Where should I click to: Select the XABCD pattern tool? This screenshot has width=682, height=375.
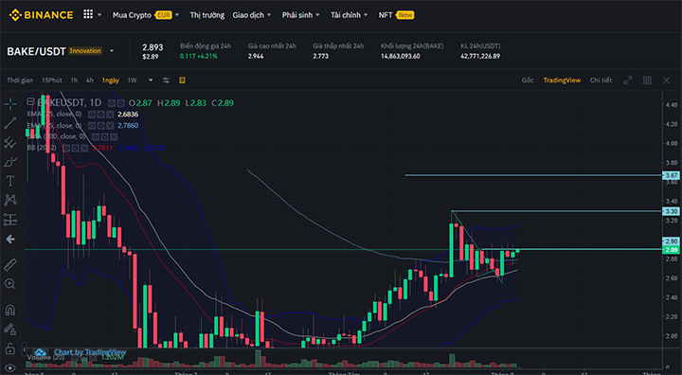click(10, 200)
